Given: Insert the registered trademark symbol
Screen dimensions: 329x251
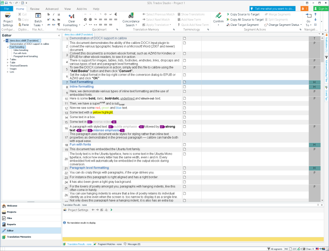Looking at the screenshot, I should click(90, 19).
